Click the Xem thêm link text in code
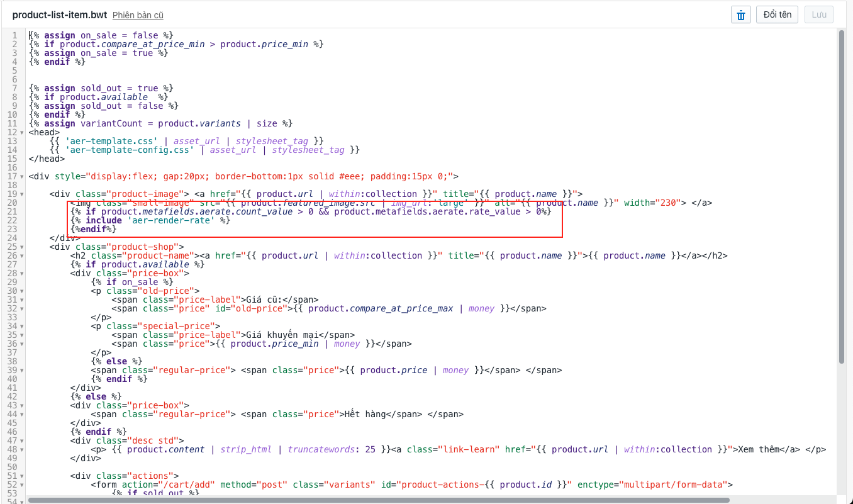Image resolution: width=853 pixels, height=504 pixels. coord(758,450)
